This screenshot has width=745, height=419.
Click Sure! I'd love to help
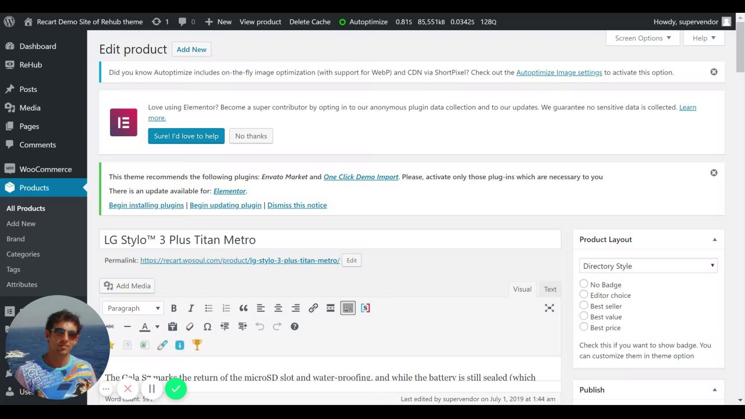point(186,136)
